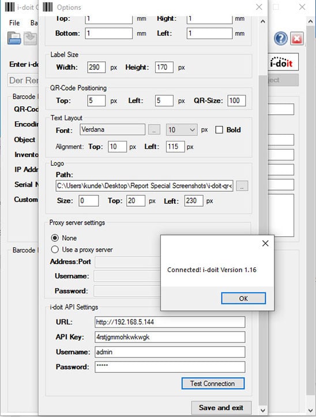This screenshot has width=316, height=417.
Task: Click the i-doit logo button
Action: 283,62
